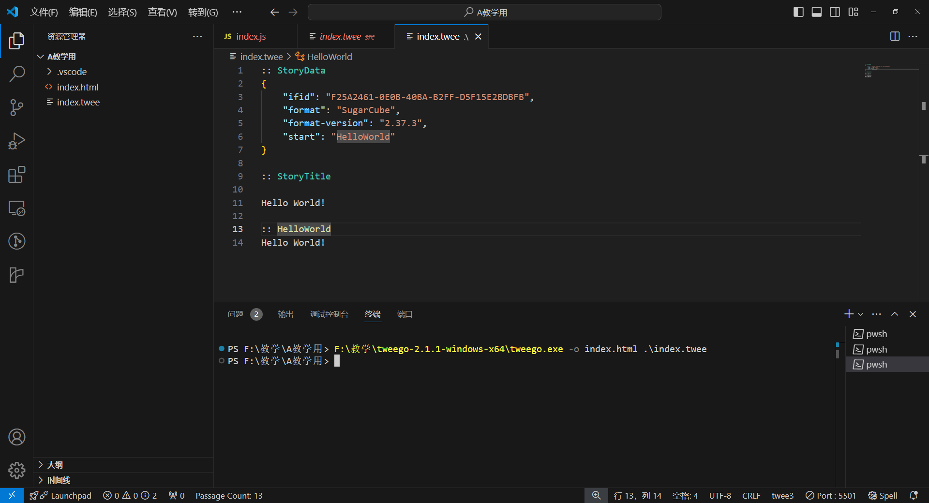Open the Explorer view in activity bar

[x=16, y=41]
